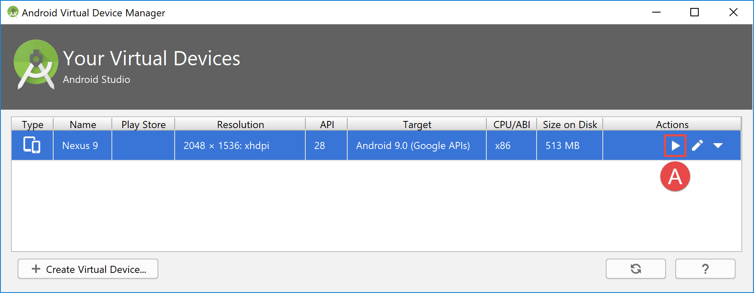Sort by the API column header
Screen dimensions: 754x293
(x=327, y=124)
